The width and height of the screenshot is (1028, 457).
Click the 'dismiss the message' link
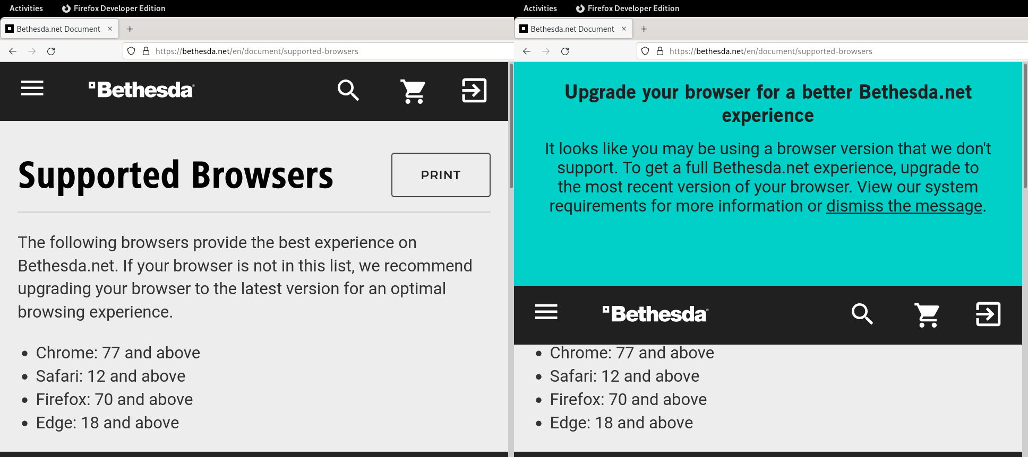pyautogui.click(x=904, y=206)
